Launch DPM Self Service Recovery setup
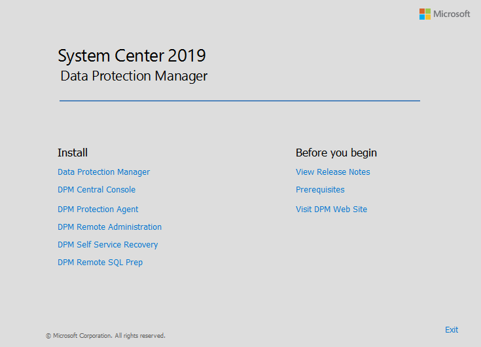This screenshot has height=347, width=481. pos(108,245)
